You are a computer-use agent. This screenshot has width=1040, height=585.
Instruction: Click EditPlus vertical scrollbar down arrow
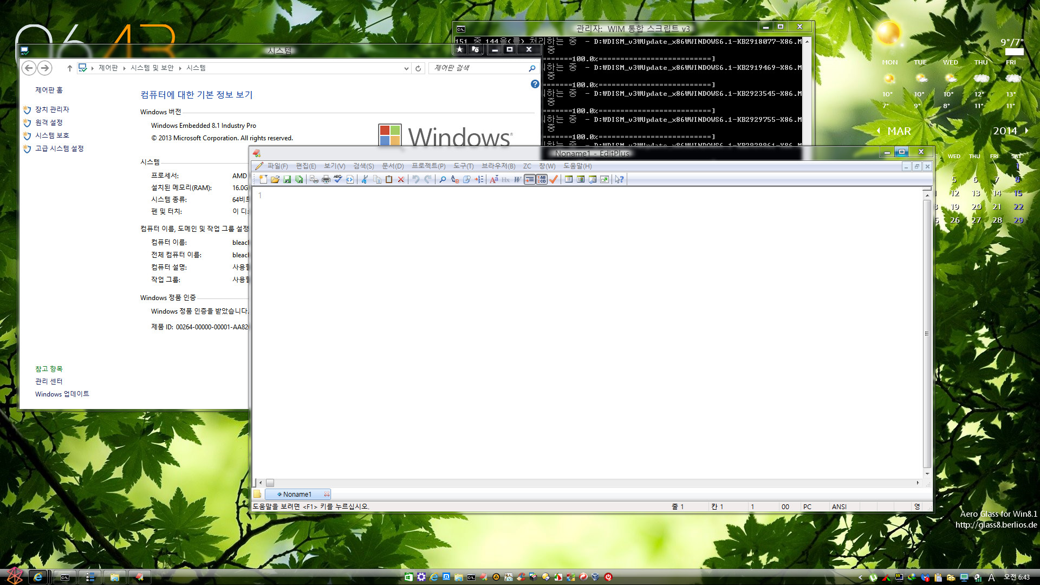tap(927, 473)
